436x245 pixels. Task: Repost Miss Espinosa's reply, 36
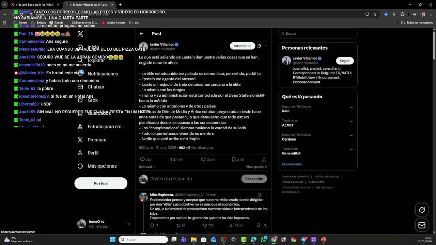181,225
